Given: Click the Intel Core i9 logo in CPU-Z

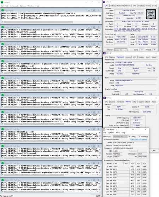Looking at the screenshot, I should coord(151,14).
